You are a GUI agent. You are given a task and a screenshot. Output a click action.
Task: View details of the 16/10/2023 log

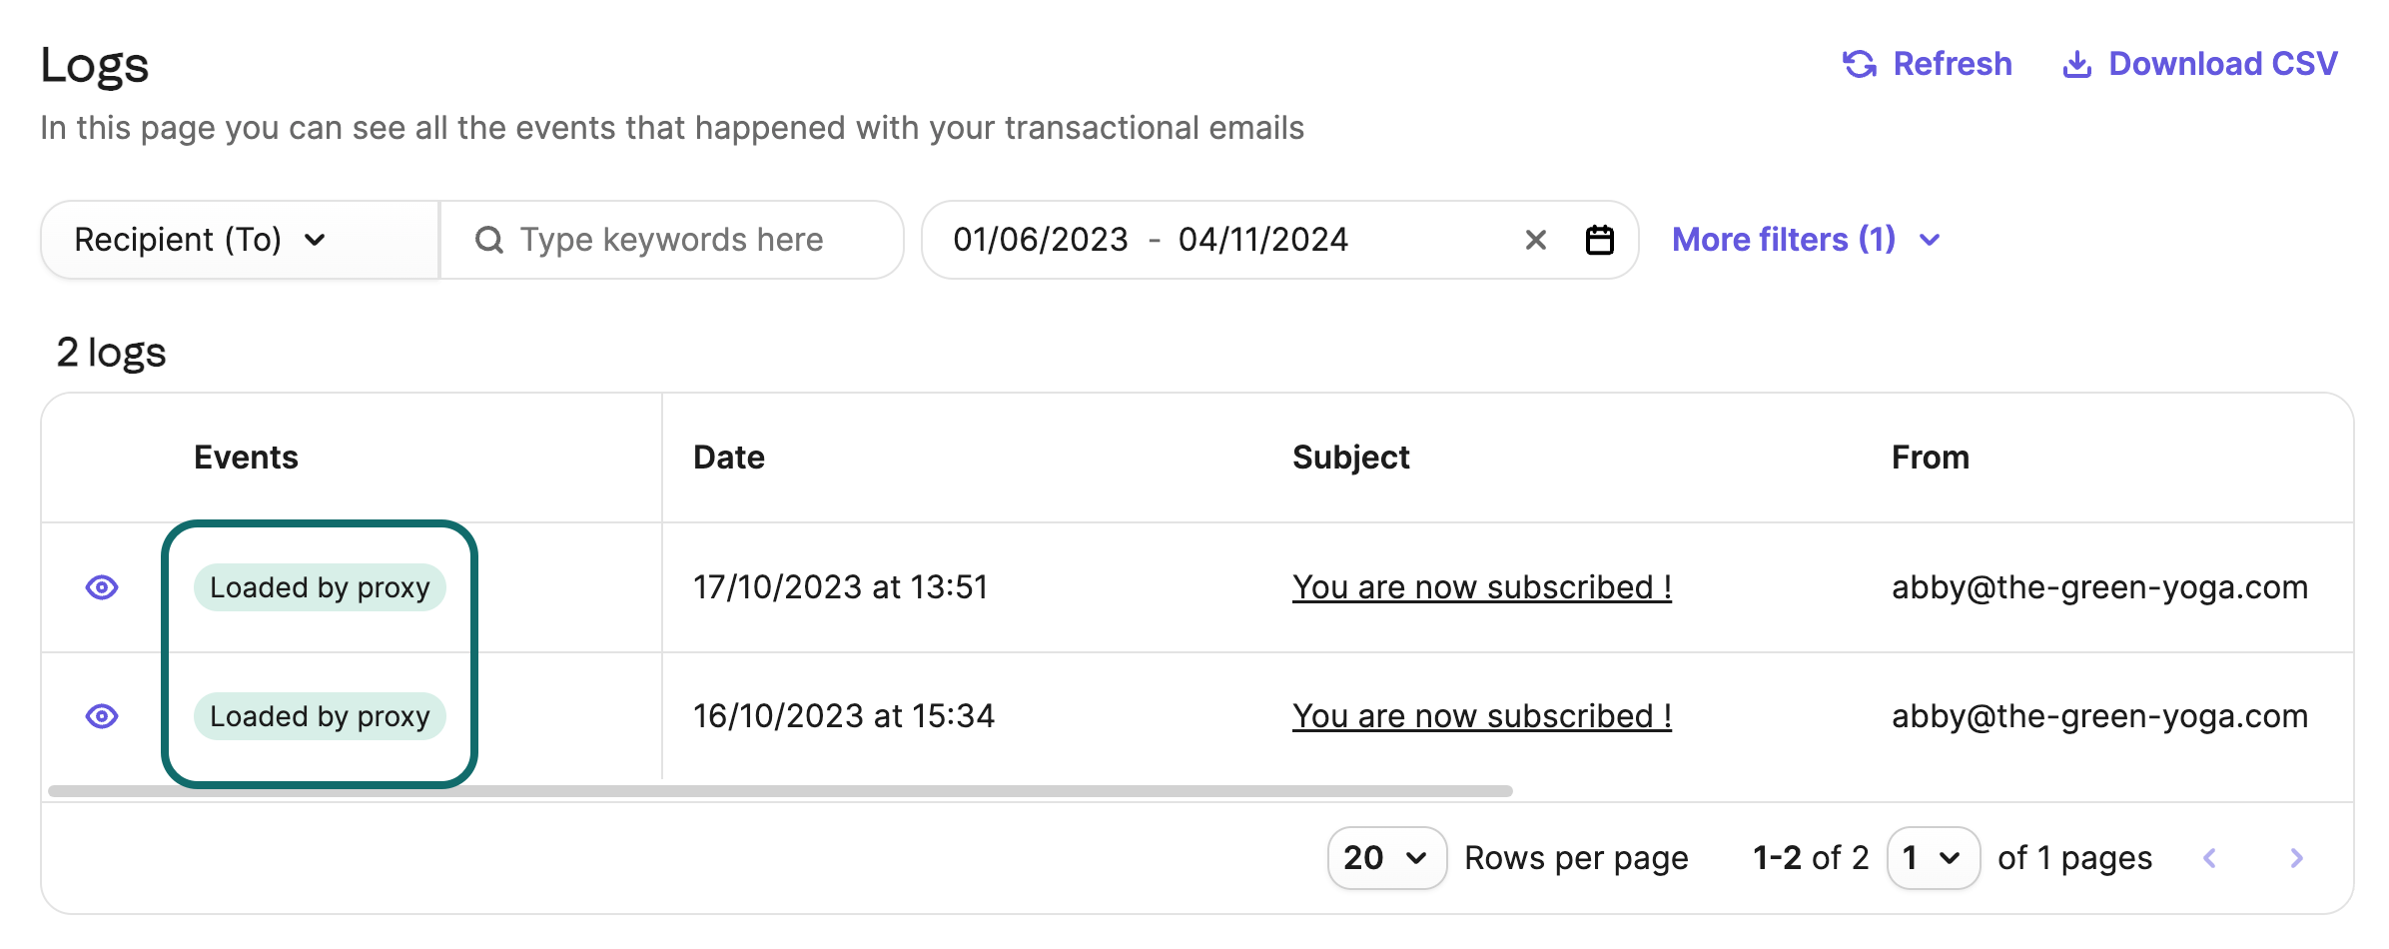102,716
